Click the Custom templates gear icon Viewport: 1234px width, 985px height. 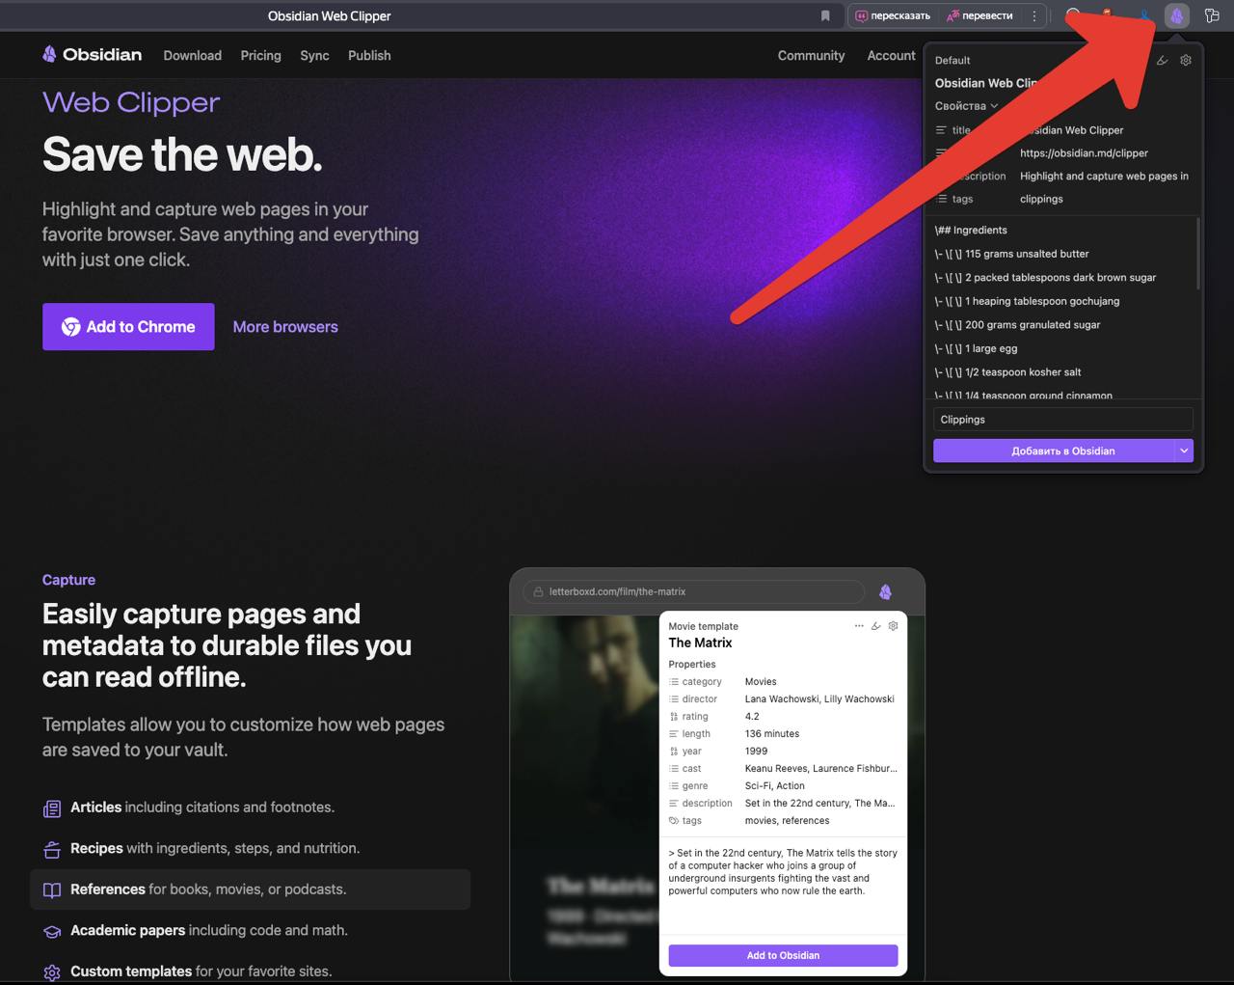pos(52,972)
